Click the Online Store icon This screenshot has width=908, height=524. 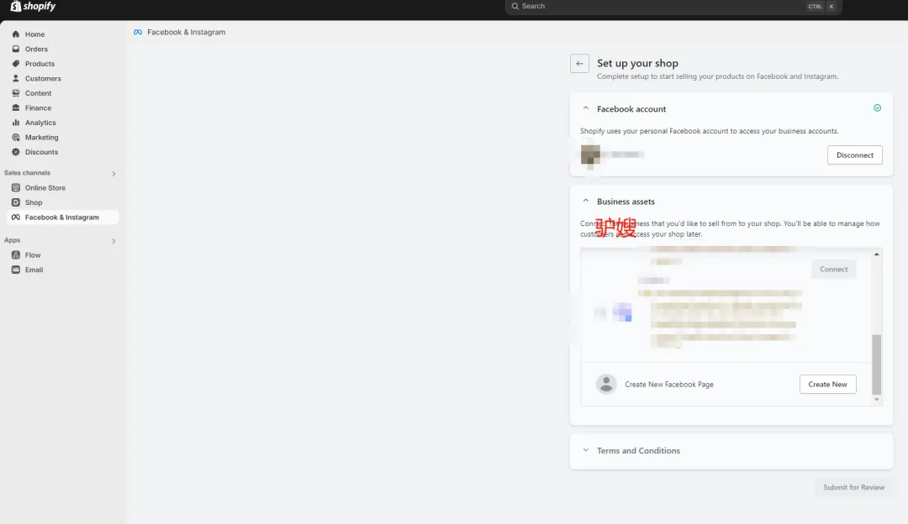pos(16,187)
